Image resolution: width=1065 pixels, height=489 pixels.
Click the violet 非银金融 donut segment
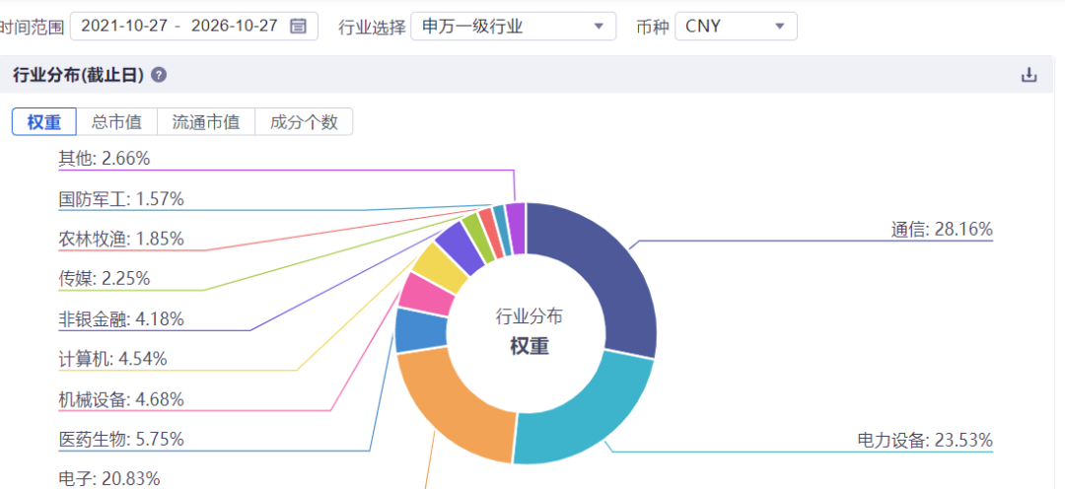pos(461,248)
